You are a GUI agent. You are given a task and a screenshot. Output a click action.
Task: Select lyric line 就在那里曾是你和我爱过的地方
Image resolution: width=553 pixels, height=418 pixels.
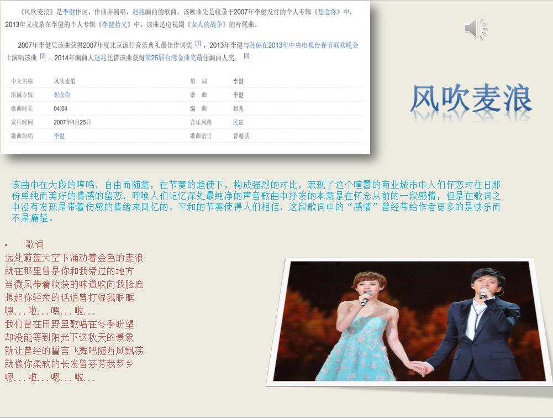coord(70,271)
